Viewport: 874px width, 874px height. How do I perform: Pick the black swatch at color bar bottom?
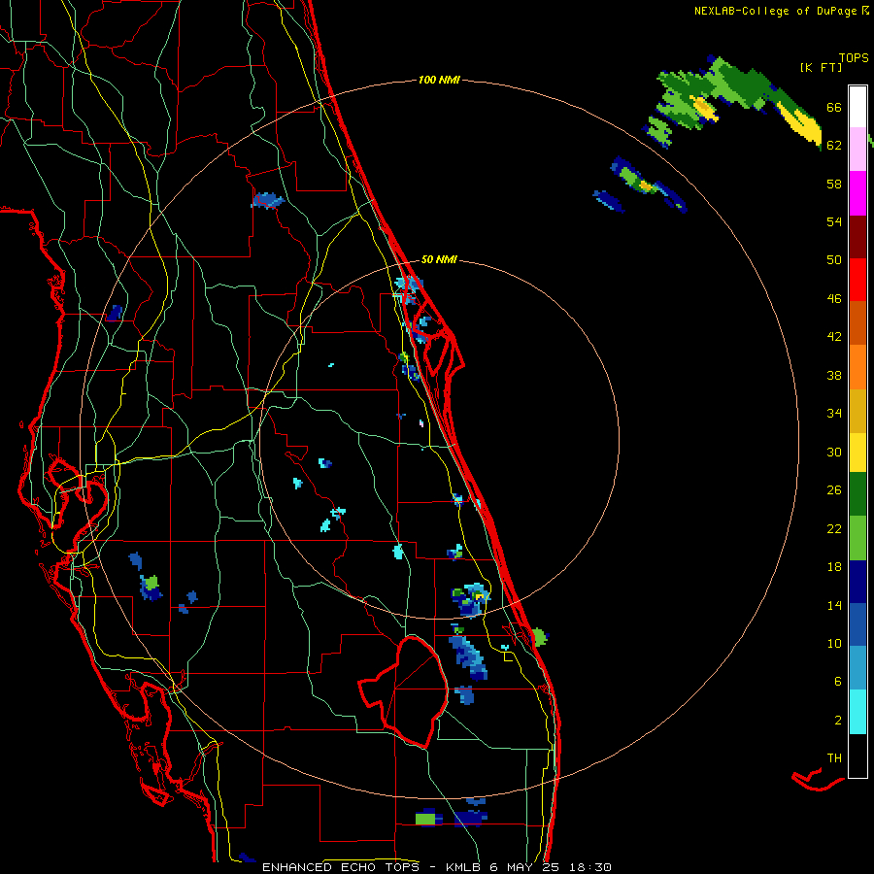pyautogui.click(x=857, y=756)
